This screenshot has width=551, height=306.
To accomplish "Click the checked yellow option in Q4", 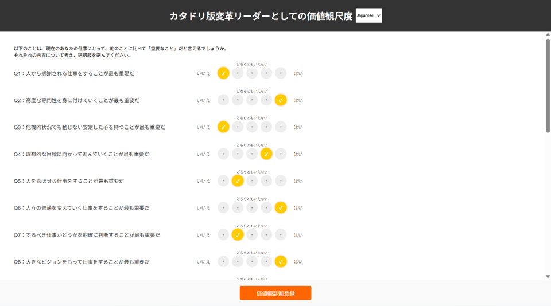I will coord(266,154).
